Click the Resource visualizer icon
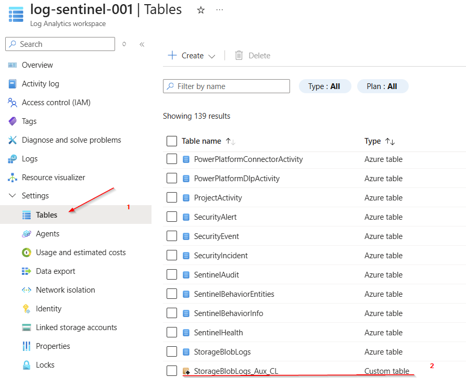This screenshot has height=378, width=466. point(12,178)
